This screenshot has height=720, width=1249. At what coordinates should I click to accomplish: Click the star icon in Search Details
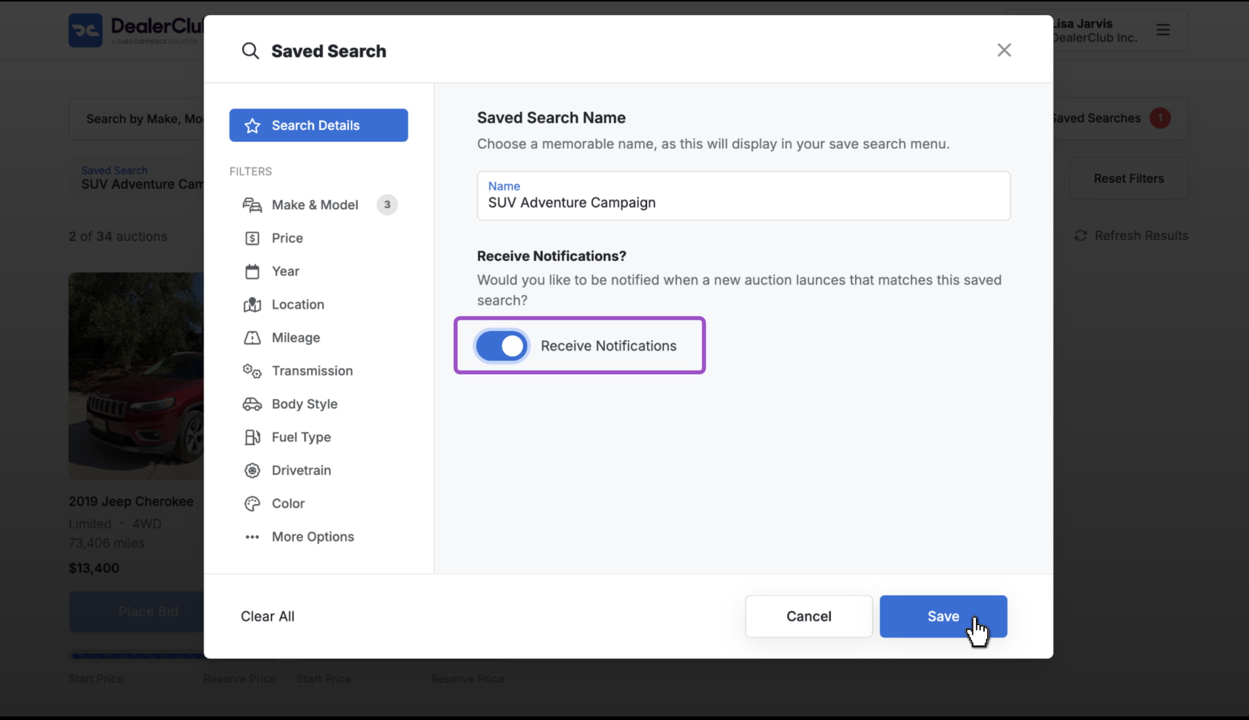(x=252, y=126)
